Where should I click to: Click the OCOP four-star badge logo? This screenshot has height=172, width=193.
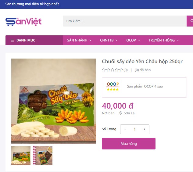pos(113,87)
